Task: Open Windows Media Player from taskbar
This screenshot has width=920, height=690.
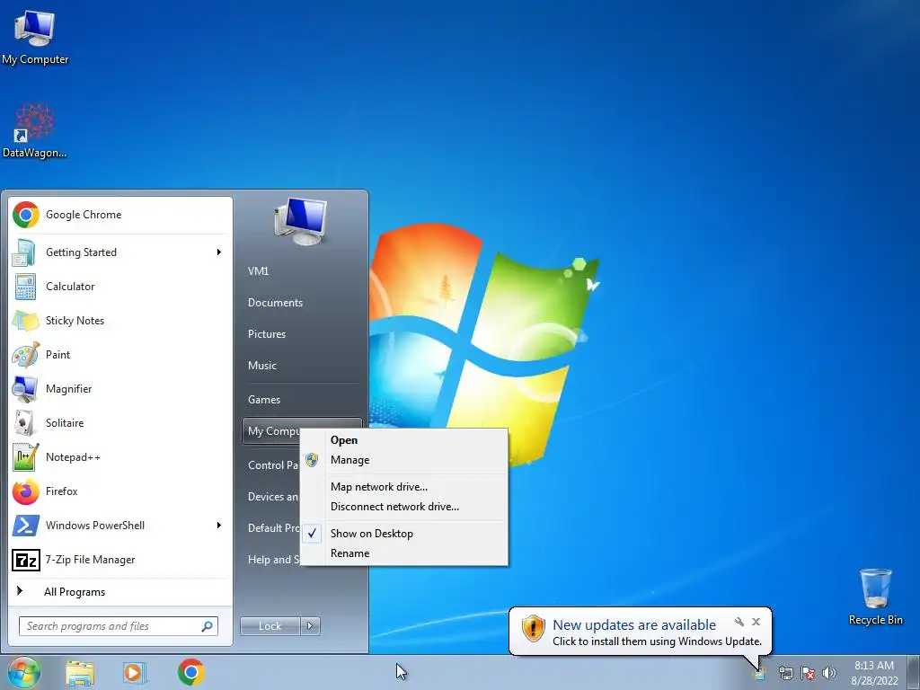Action: tap(134, 672)
